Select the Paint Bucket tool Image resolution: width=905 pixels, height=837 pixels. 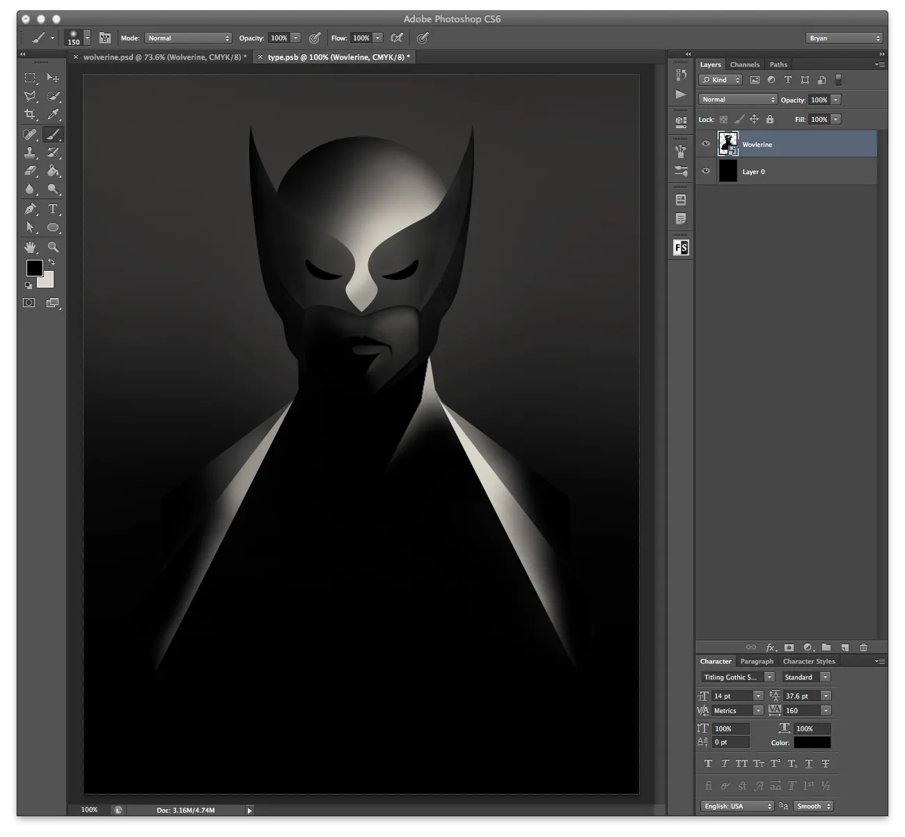tap(53, 171)
